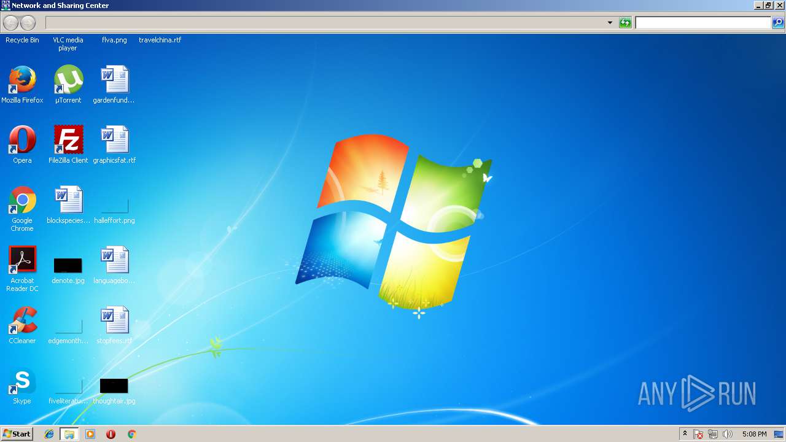Go forward with the navigation Forward button
The image size is (786, 442).
28,23
